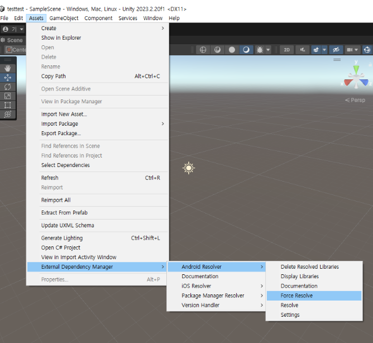Screen dimensions: 373x343
Task: Click Extract From Prefab
Action: pos(98,213)
